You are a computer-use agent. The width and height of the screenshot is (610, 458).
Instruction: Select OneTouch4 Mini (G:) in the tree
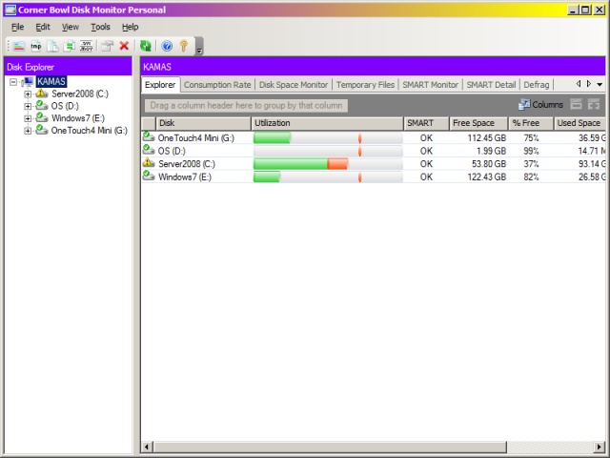pyautogui.click(x=89, y=131)
